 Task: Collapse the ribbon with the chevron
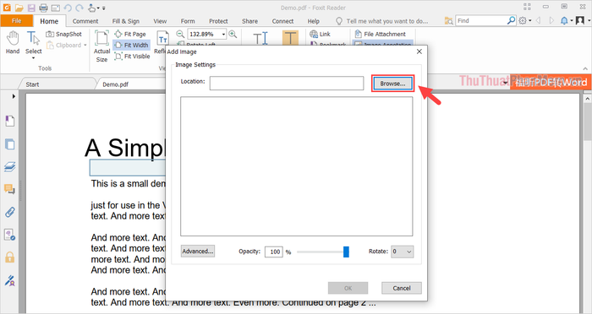click(585, 68)
